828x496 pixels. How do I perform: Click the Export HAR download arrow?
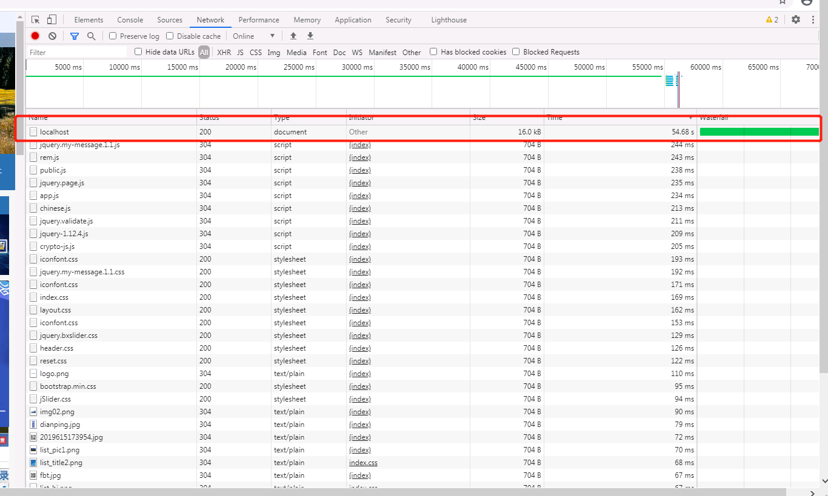310,36
